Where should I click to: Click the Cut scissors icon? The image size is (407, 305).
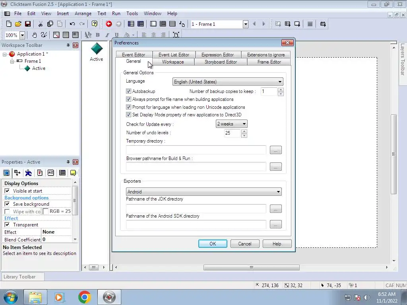point(40,24)
